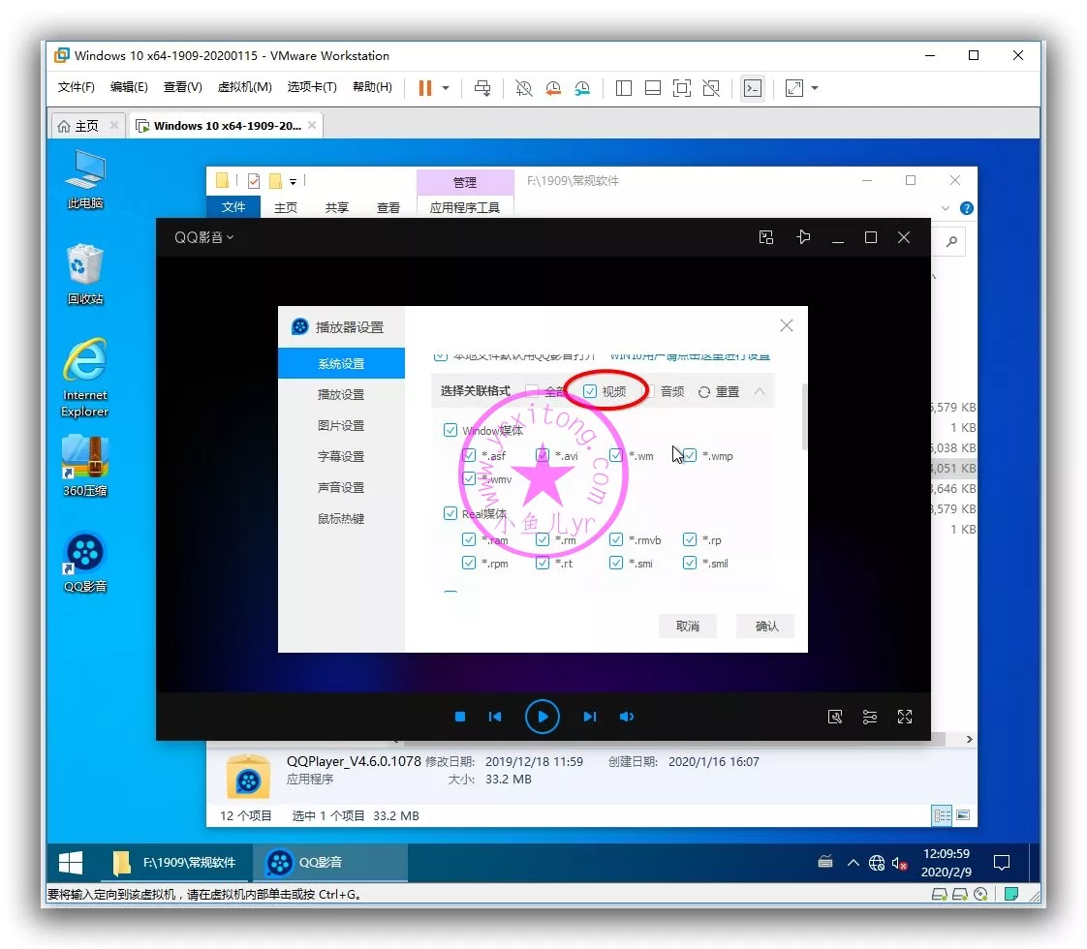Check the 全部 formats checkbox
Viewport: 1087px width, 949px height.
[x=532, y=391]
